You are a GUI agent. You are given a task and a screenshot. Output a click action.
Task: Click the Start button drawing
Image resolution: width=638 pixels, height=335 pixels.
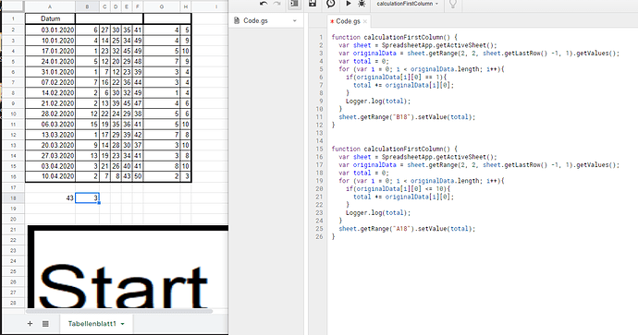pos(128,267)
